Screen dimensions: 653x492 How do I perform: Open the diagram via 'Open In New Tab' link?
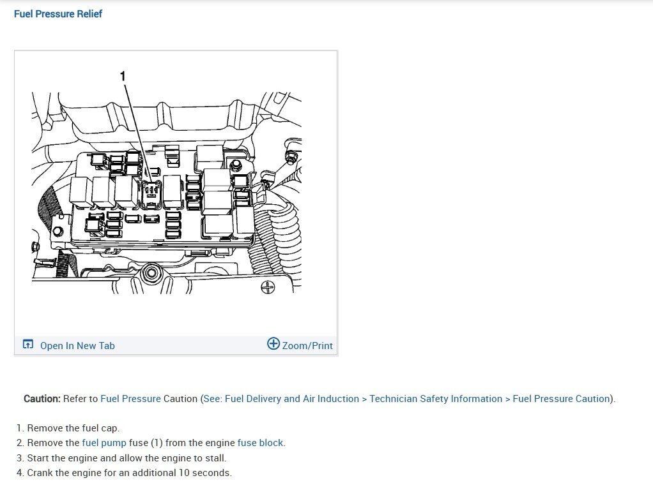pyautogui.click(x=77, y=346)
